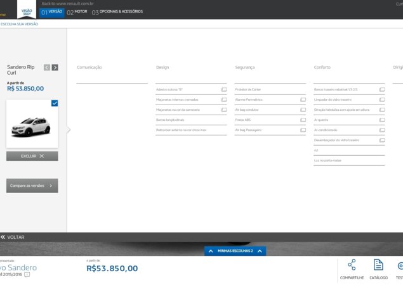The image size is (403, 285).
Task: Open info bubble for Limpador do vidro traseiro
Action: (382, 99)
